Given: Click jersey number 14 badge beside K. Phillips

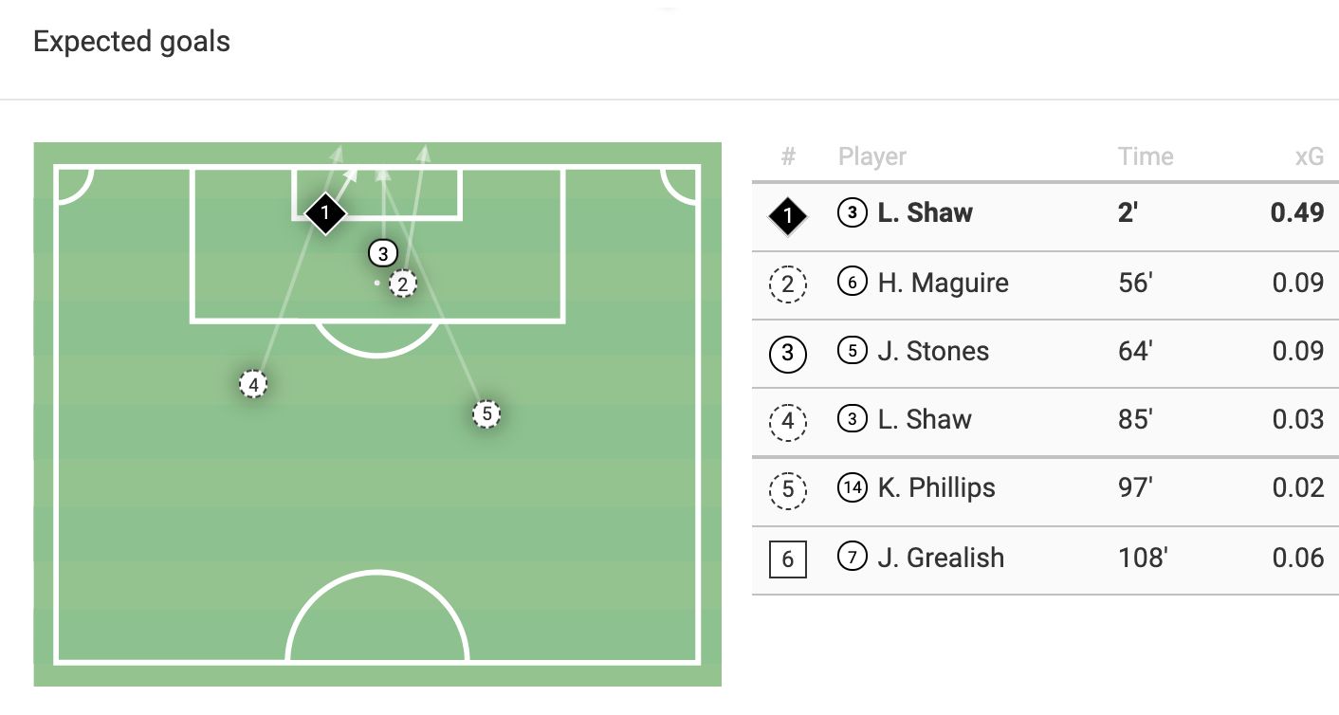Looking at the screenshot, I should [852, 488].
